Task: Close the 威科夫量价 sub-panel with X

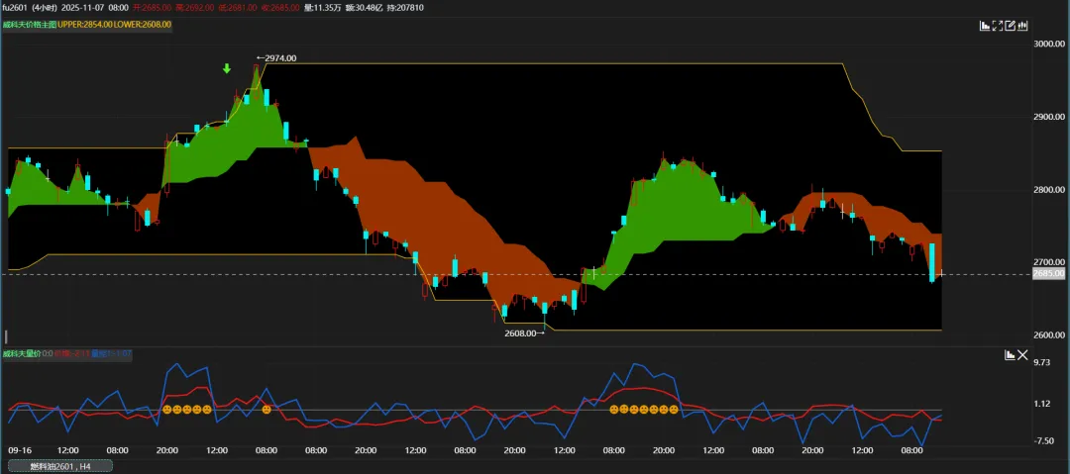Action: [1023, 354]
